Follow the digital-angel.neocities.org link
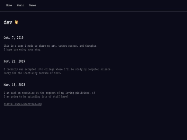The height and width of the screenshot is (140, 187). (x=23, y=104)
